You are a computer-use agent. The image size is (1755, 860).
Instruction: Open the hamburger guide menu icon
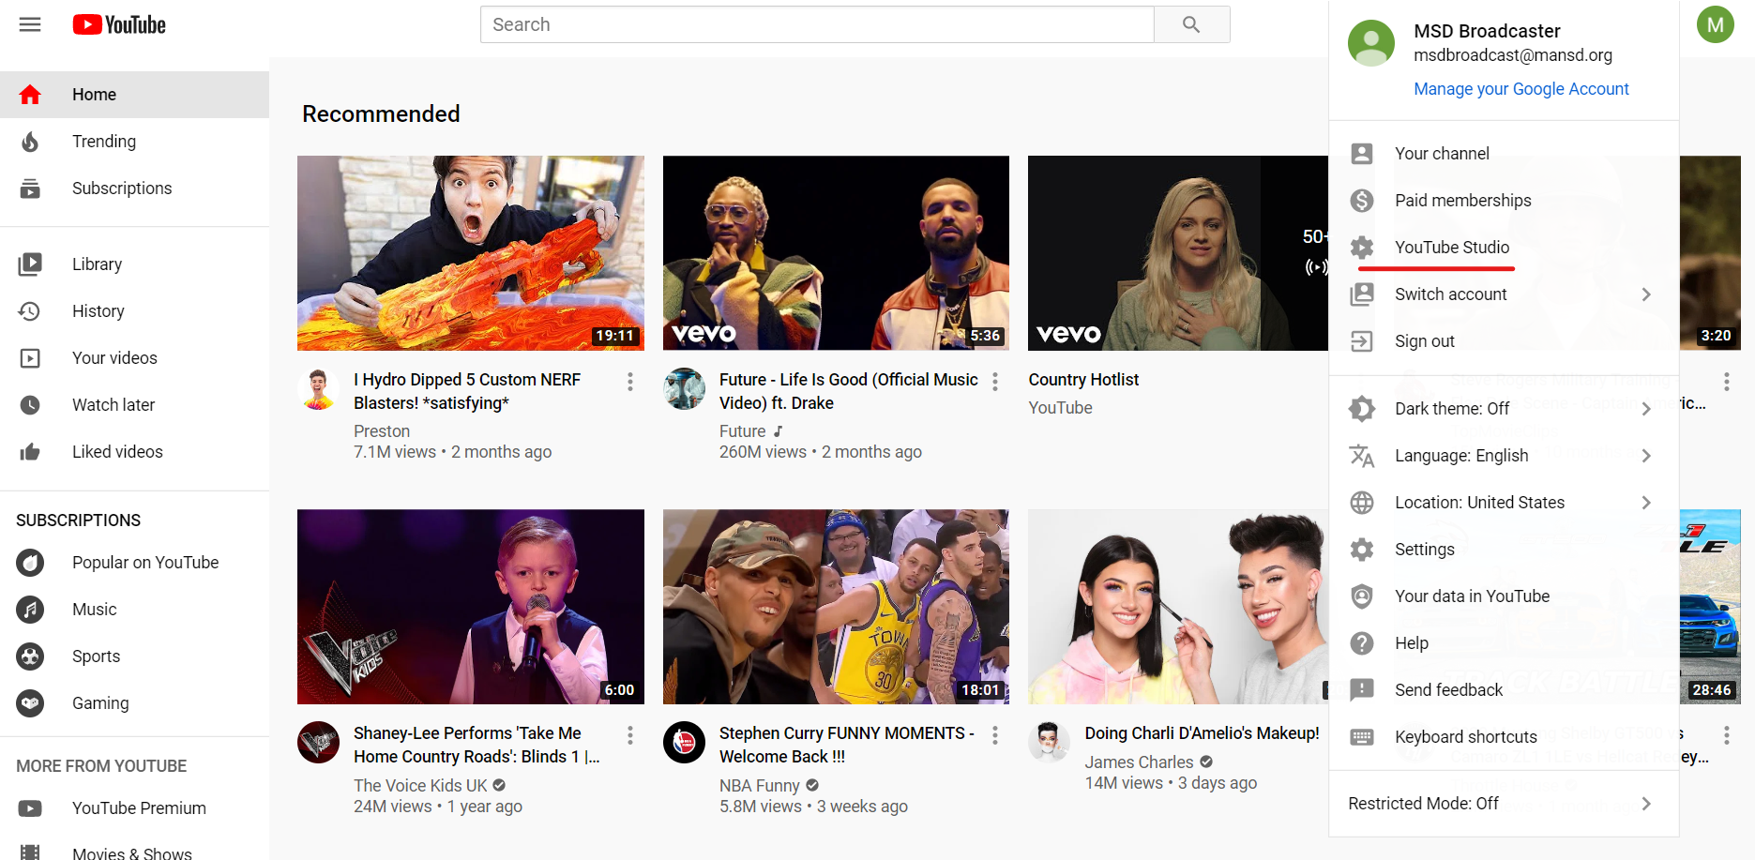(30, 24)
